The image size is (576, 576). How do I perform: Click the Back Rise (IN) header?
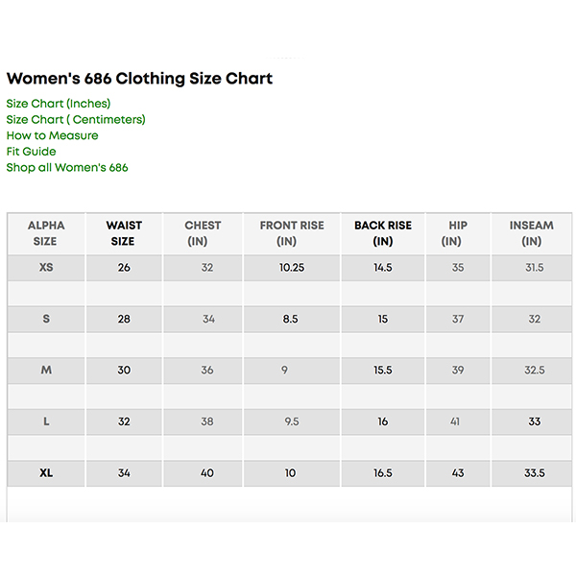383,233
